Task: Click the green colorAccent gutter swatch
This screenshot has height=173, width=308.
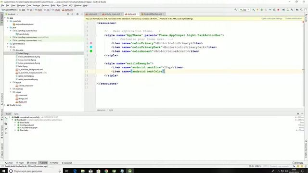Action: (x=91, y=51)
